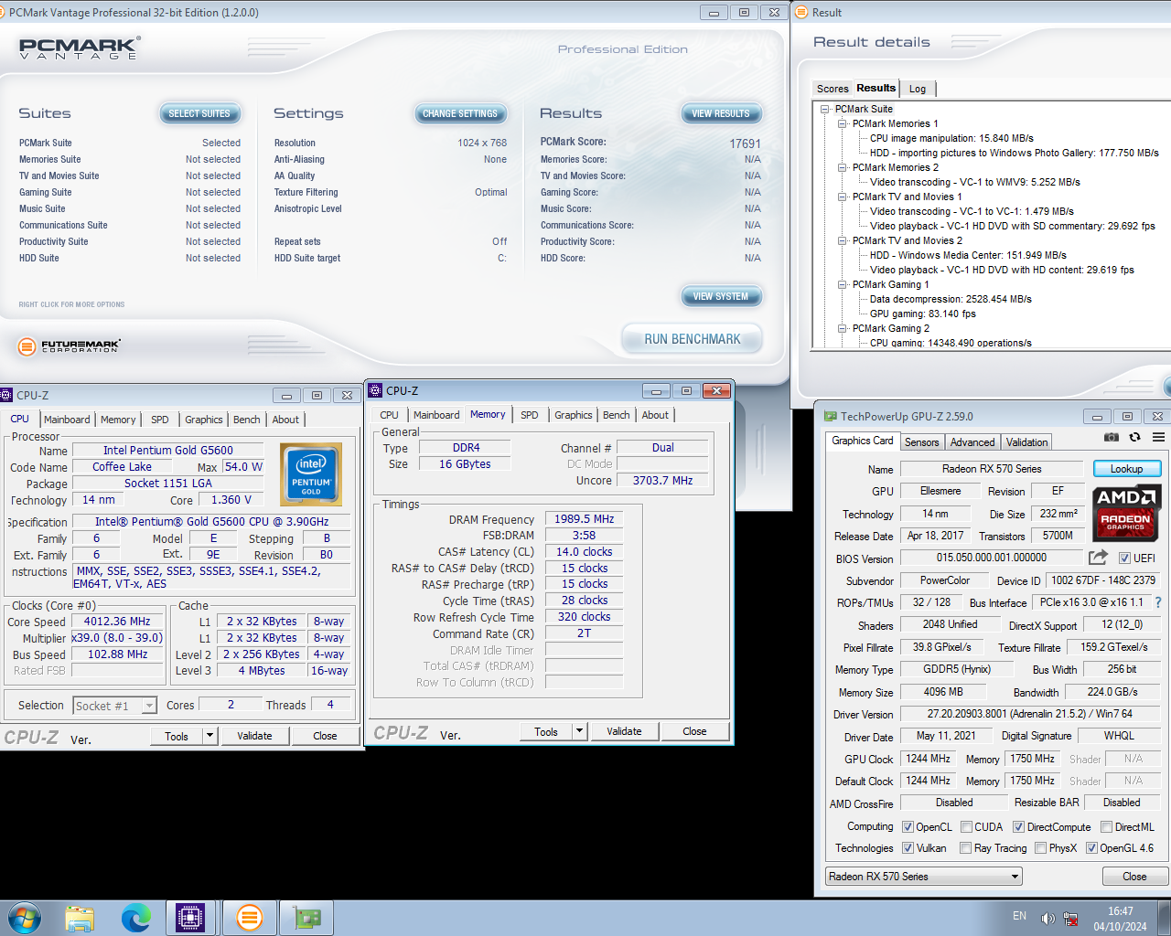Viewport: 1171px width, 936px height.
Task: Open the Radeon RX 570 Series GPU dropdown
Action: (x=923, y=877)
